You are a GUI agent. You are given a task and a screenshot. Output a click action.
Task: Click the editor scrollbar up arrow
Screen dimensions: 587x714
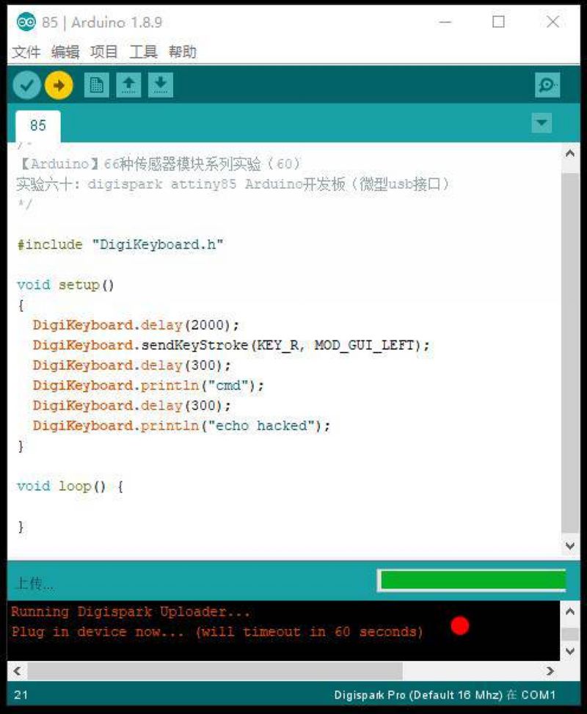pos(569,153)
